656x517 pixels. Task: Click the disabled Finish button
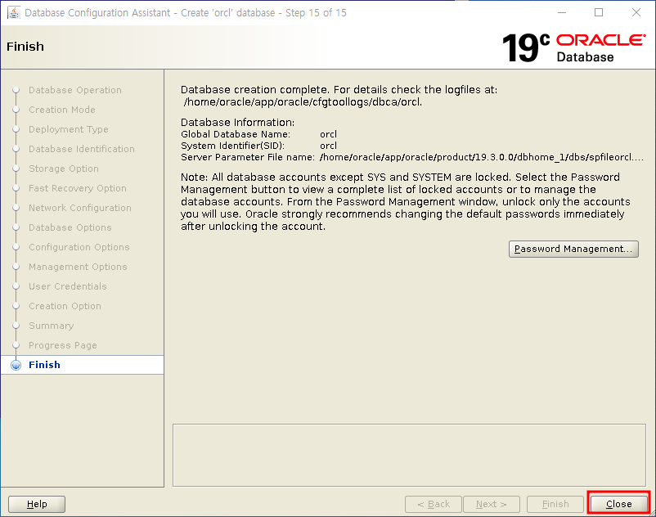click(x=555, y=504)
